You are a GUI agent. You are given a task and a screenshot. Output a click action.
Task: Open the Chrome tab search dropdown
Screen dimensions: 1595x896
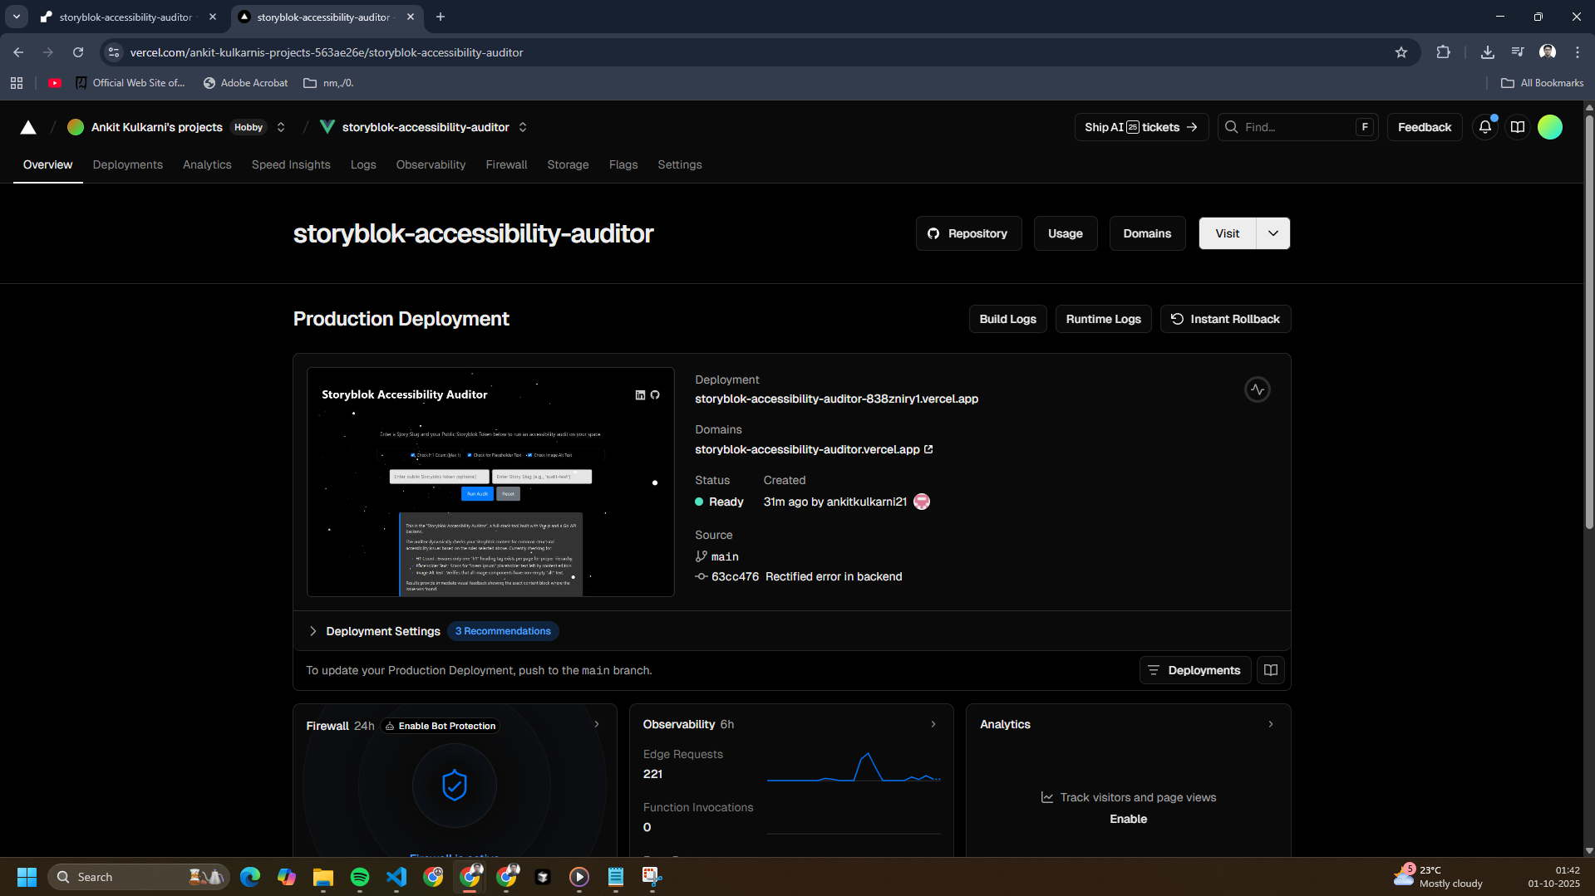(17, 17)
